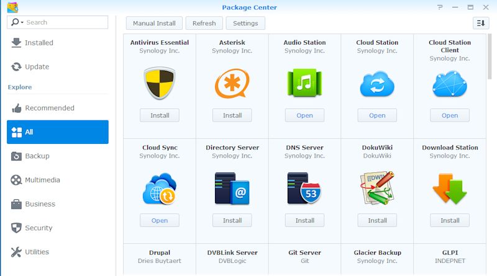497x276 pixels.
Task: Open Package Center Settings
Action: click(245, 23)
